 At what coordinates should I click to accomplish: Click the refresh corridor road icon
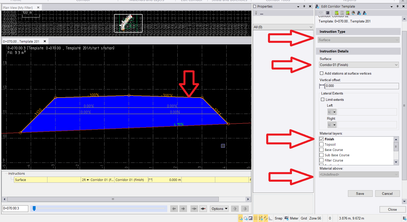[x=353, y=13]
